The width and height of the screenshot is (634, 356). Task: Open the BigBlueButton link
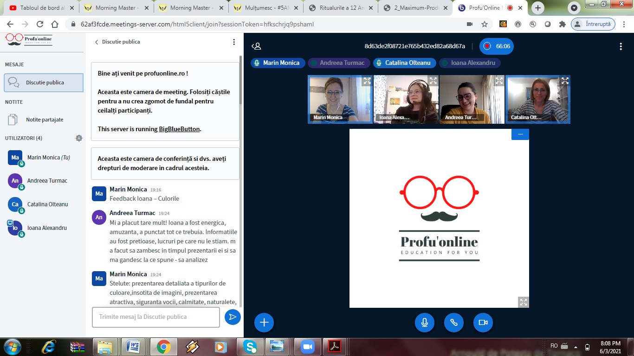tap(179, 129)
